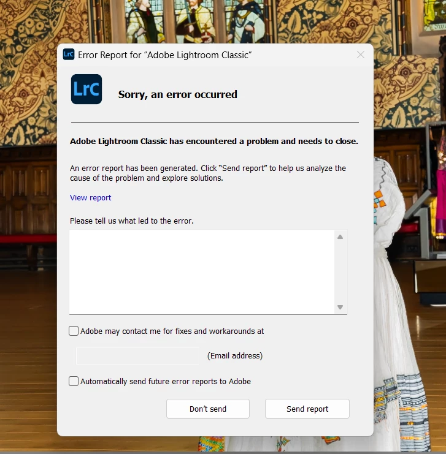446x454 pixels.
Task: Click the up arrow of the description scrollbar
Action: [340, 237]
